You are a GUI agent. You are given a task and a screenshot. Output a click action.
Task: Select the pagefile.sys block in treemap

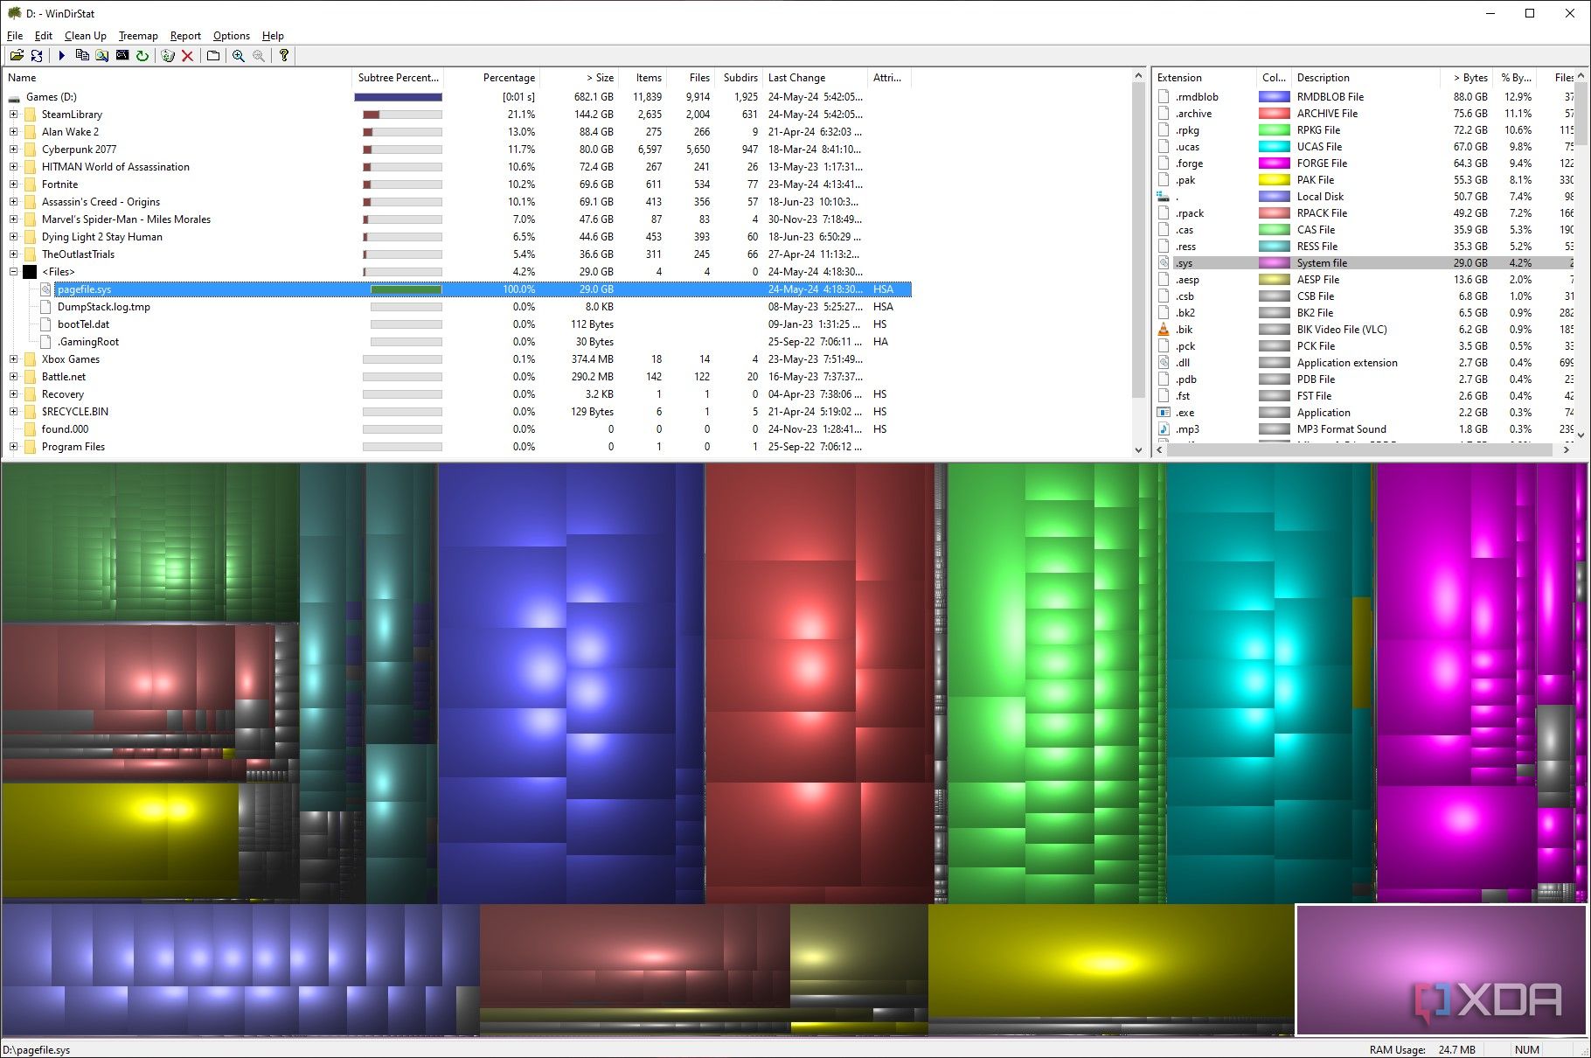(x=1441, y=970)
